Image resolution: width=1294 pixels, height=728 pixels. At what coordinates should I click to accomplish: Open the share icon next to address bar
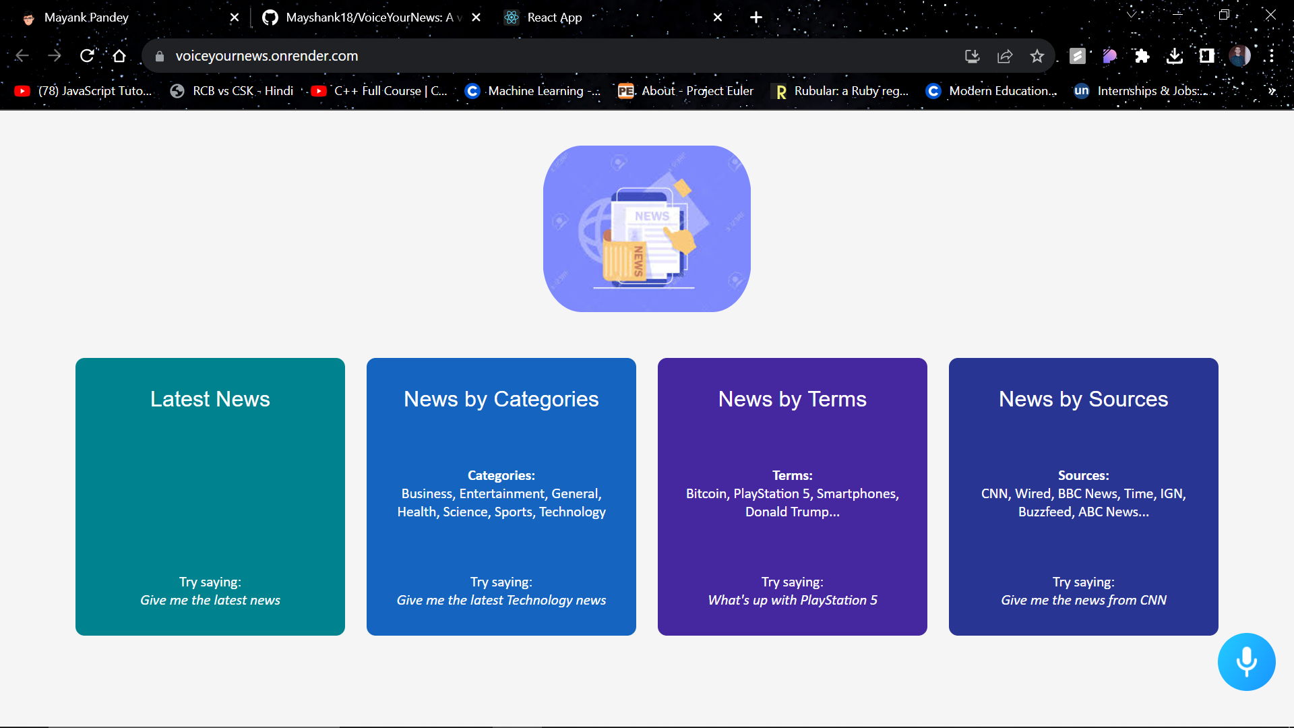point(1005,56)
